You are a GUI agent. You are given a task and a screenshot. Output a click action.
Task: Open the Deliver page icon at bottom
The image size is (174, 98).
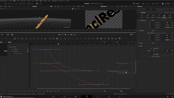click(x=120, y=96)
